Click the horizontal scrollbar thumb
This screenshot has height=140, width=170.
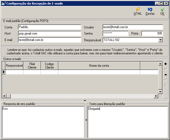click(x=8, y=96)
